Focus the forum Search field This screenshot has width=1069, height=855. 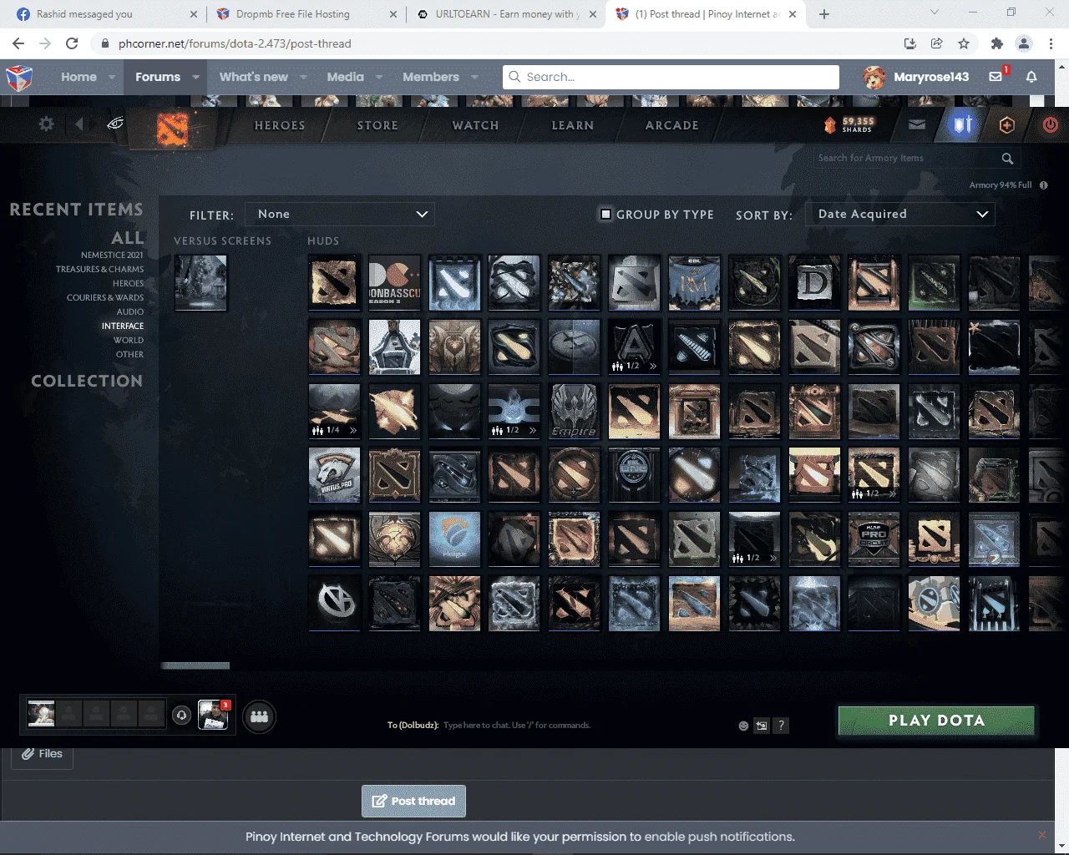coord(671,77)
